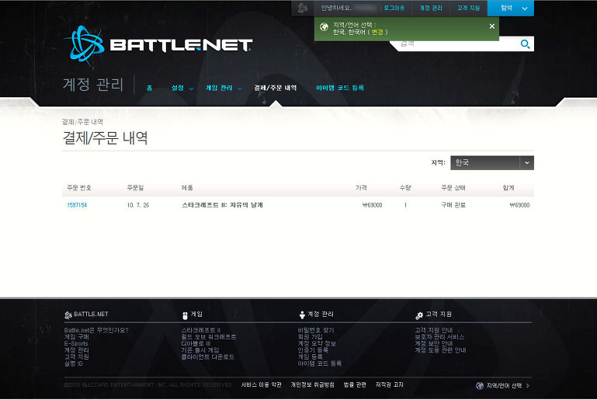Click the 주문 번호 column header
Image resolution: width=597 pixels, height=400 pixels.
click(x=79, y=188)
